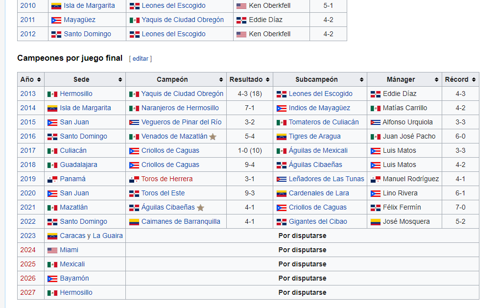Select result 1-0 (10) cell
499x308 pixels.
250,150
